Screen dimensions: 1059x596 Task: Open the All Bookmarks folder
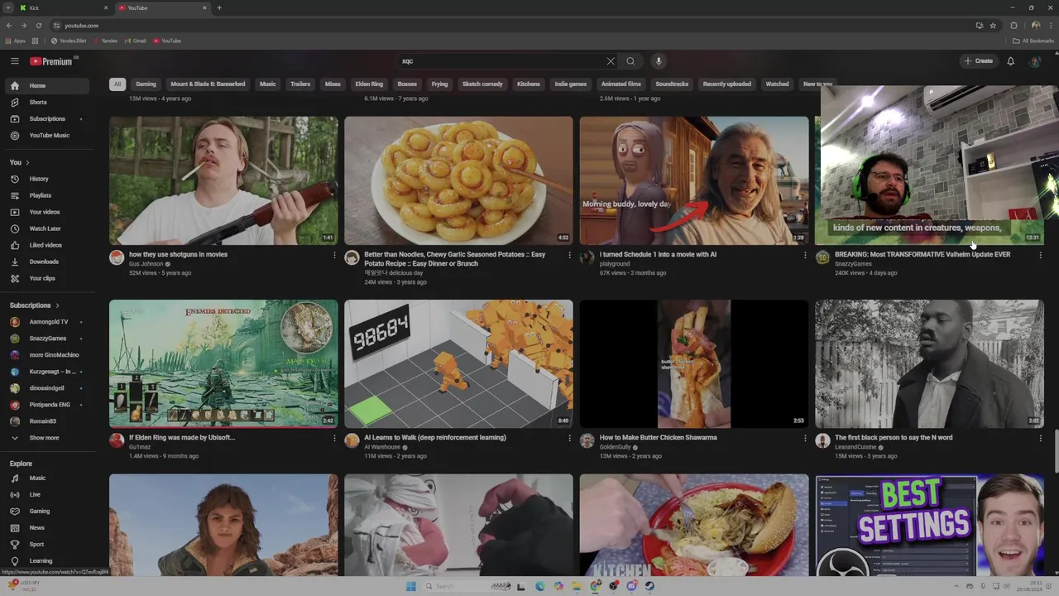click(x=1033, y=41)
